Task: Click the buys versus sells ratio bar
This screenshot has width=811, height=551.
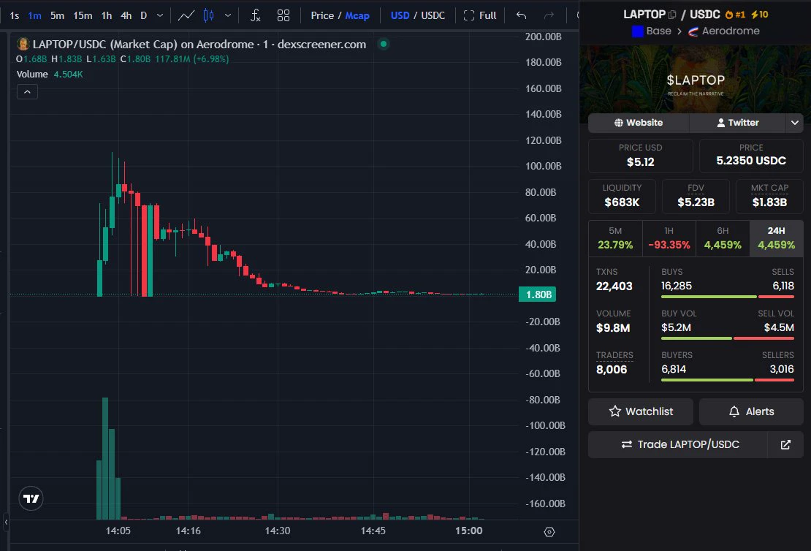Action: pos(727,297)
